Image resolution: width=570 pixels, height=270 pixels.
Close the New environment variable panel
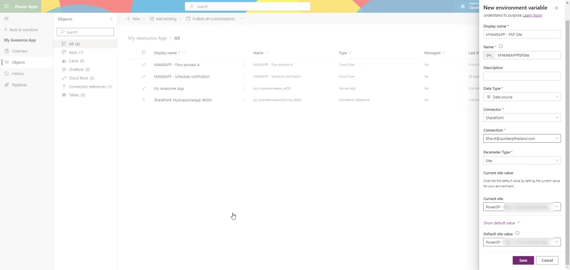(556, 8)
